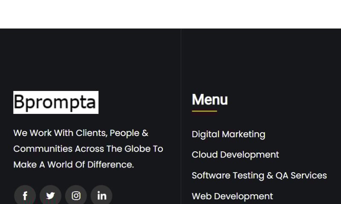Click the gold underline beneath Menu

[x=204, y=111]
